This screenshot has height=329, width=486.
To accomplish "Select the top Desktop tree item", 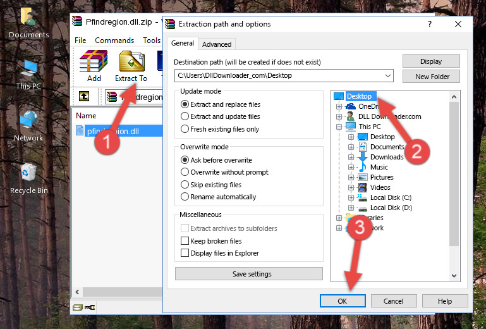I will (359, 96).
